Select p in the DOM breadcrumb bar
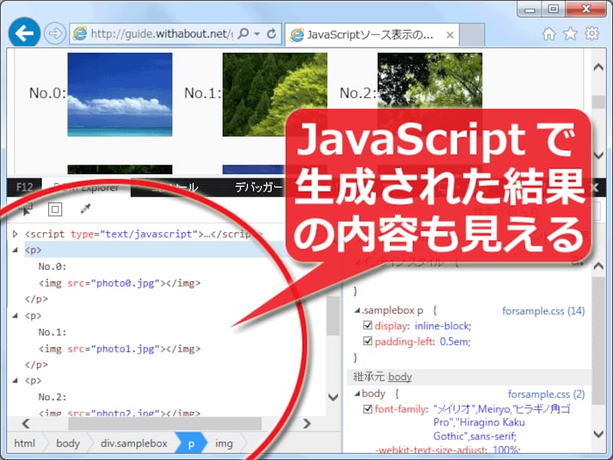The width and height of the screenshot is (613, 460). 191,443
